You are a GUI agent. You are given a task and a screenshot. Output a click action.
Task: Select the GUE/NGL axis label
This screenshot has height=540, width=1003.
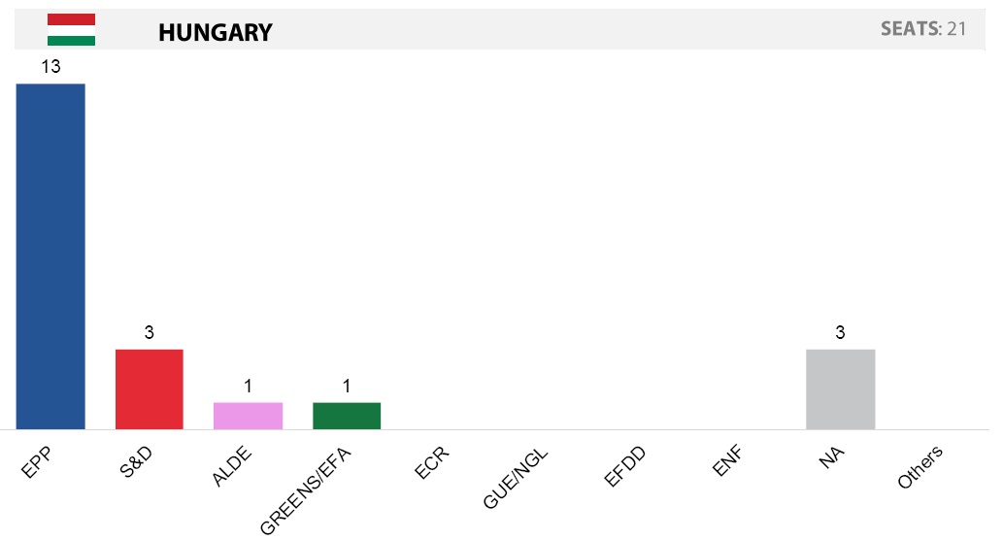(516, 479)
